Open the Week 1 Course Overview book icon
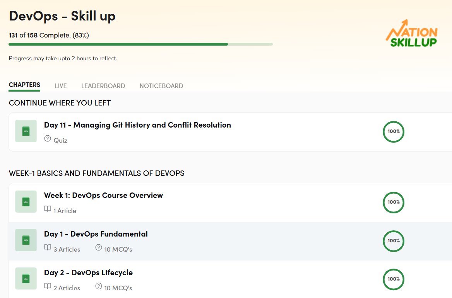 [x=26, y=201]
